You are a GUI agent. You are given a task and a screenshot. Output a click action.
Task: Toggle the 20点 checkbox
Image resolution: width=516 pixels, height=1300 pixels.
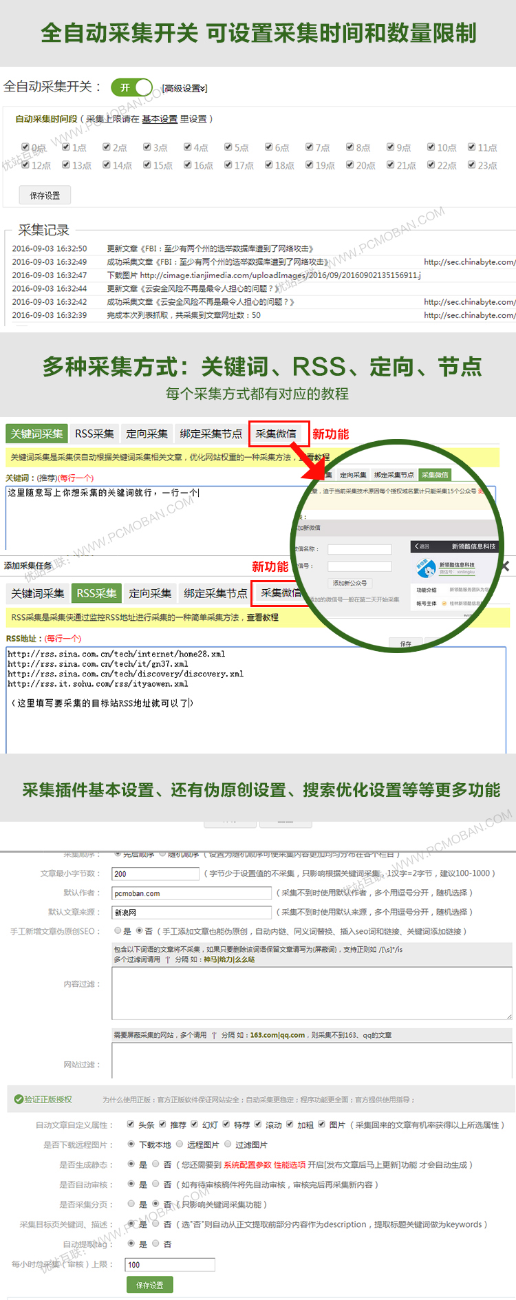coord(350,165)
